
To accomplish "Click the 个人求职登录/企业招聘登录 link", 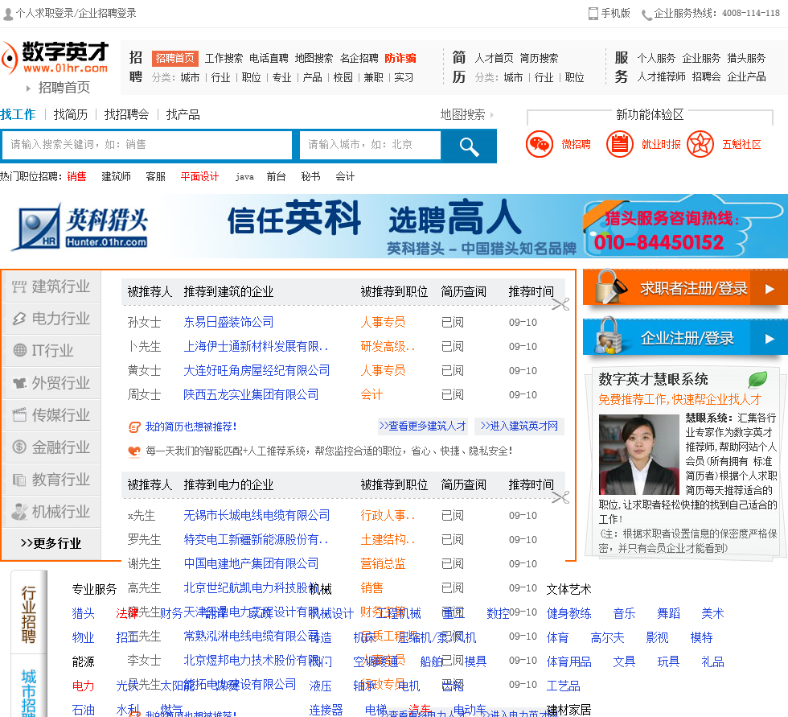I will 76,14.
